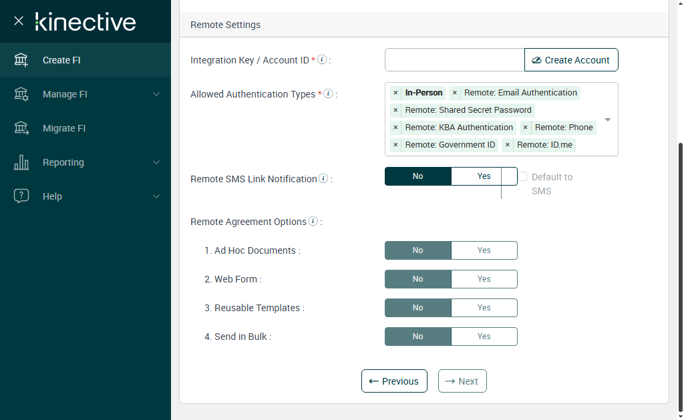
Task: Check the Default to SMS checkbox
Action: click(523, 177)
